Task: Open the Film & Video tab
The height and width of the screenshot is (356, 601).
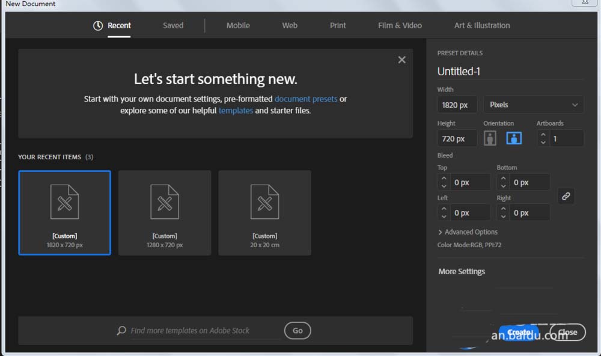Action: [x=400, y=26]
